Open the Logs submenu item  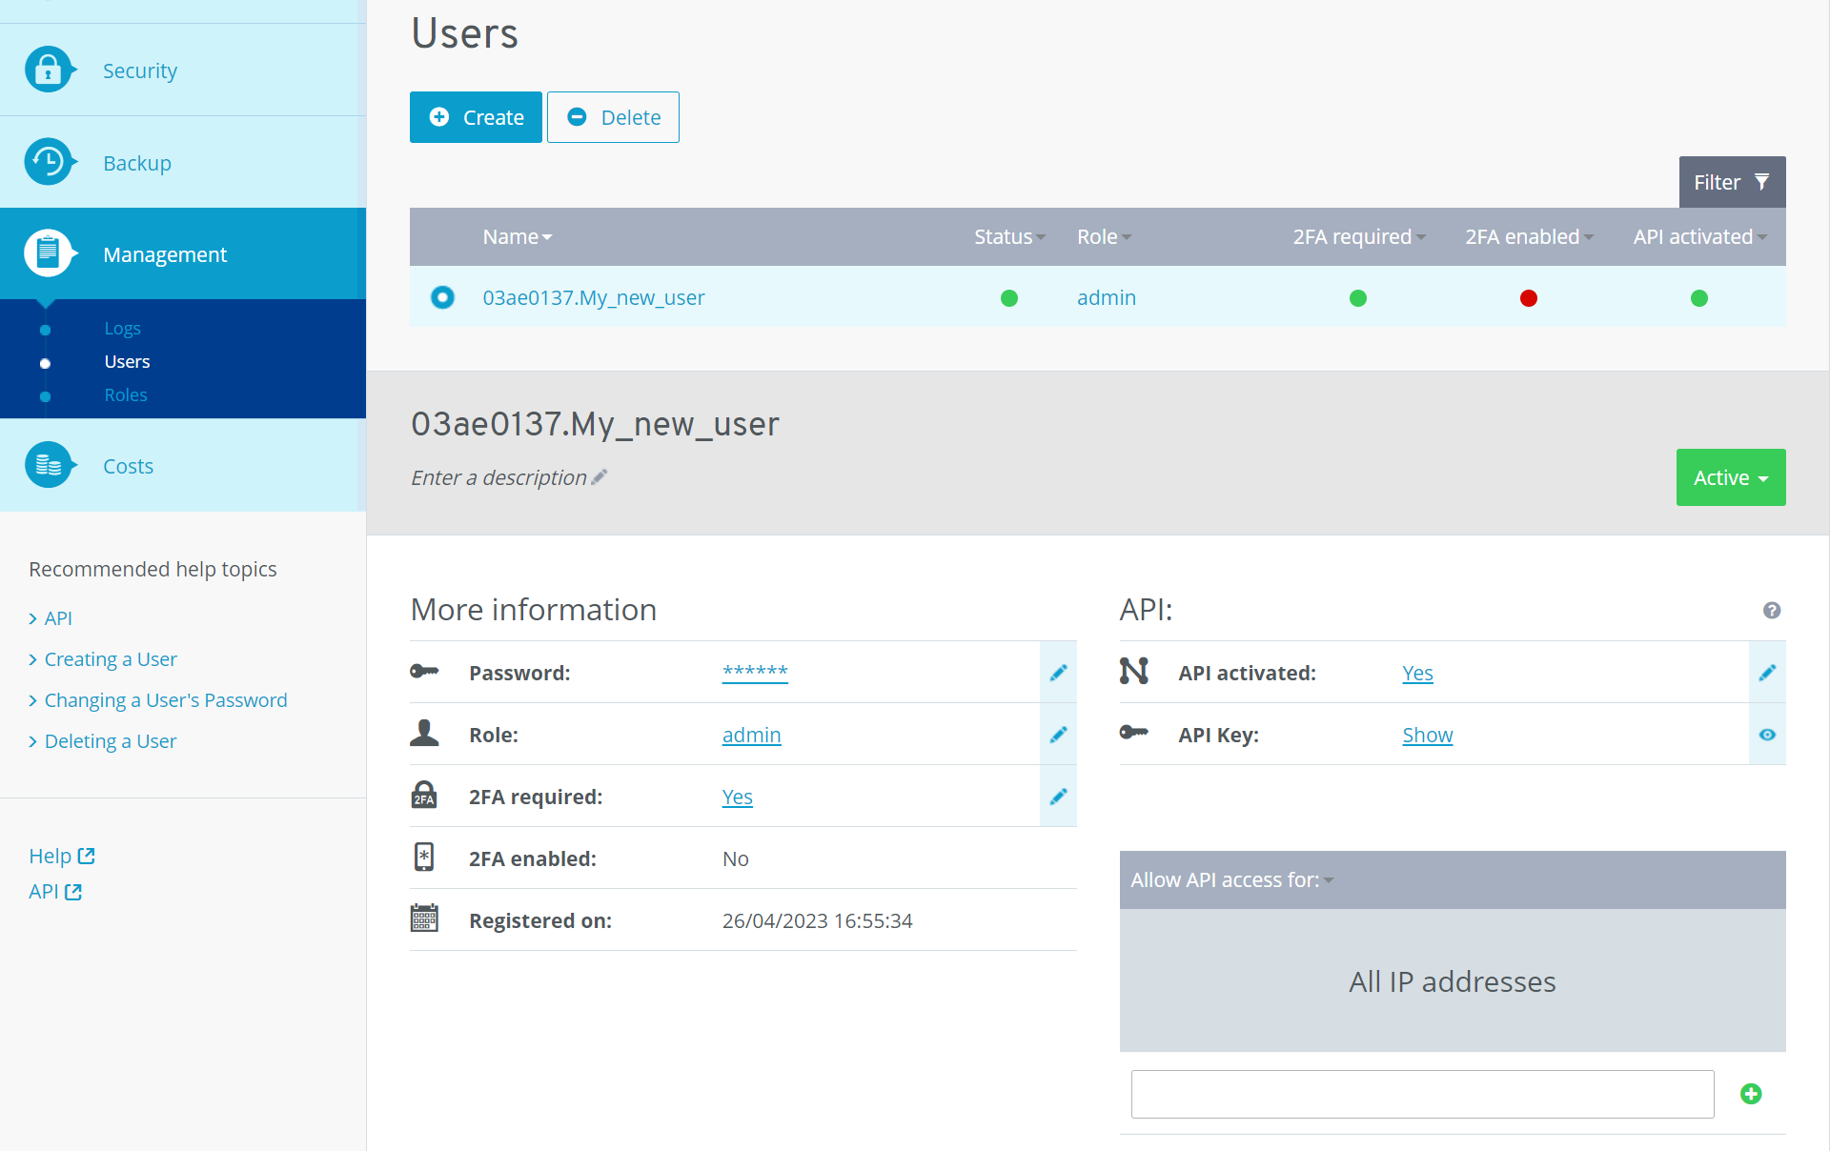coord(122,328)
